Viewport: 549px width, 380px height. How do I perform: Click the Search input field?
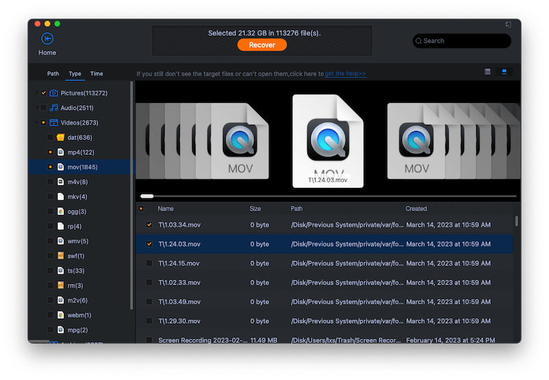click(x=462, y=41)
